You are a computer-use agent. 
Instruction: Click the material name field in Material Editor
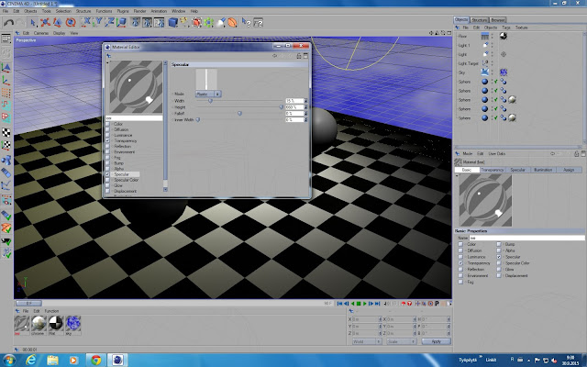pos(134,118)
